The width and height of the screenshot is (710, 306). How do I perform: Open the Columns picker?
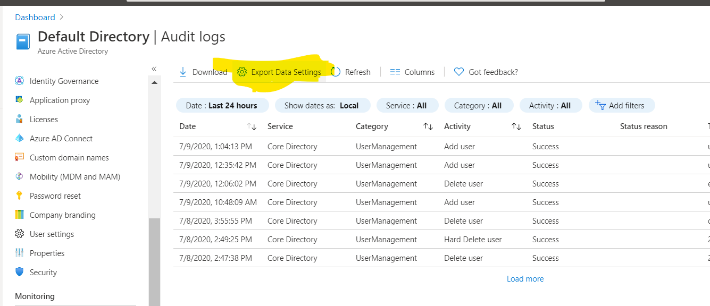pyautogui.click(x=413, y=71)
